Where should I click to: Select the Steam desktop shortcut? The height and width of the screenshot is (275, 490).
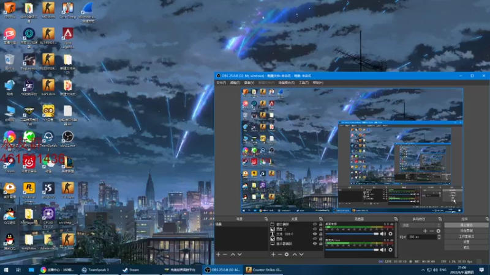(x=9, y=165)
